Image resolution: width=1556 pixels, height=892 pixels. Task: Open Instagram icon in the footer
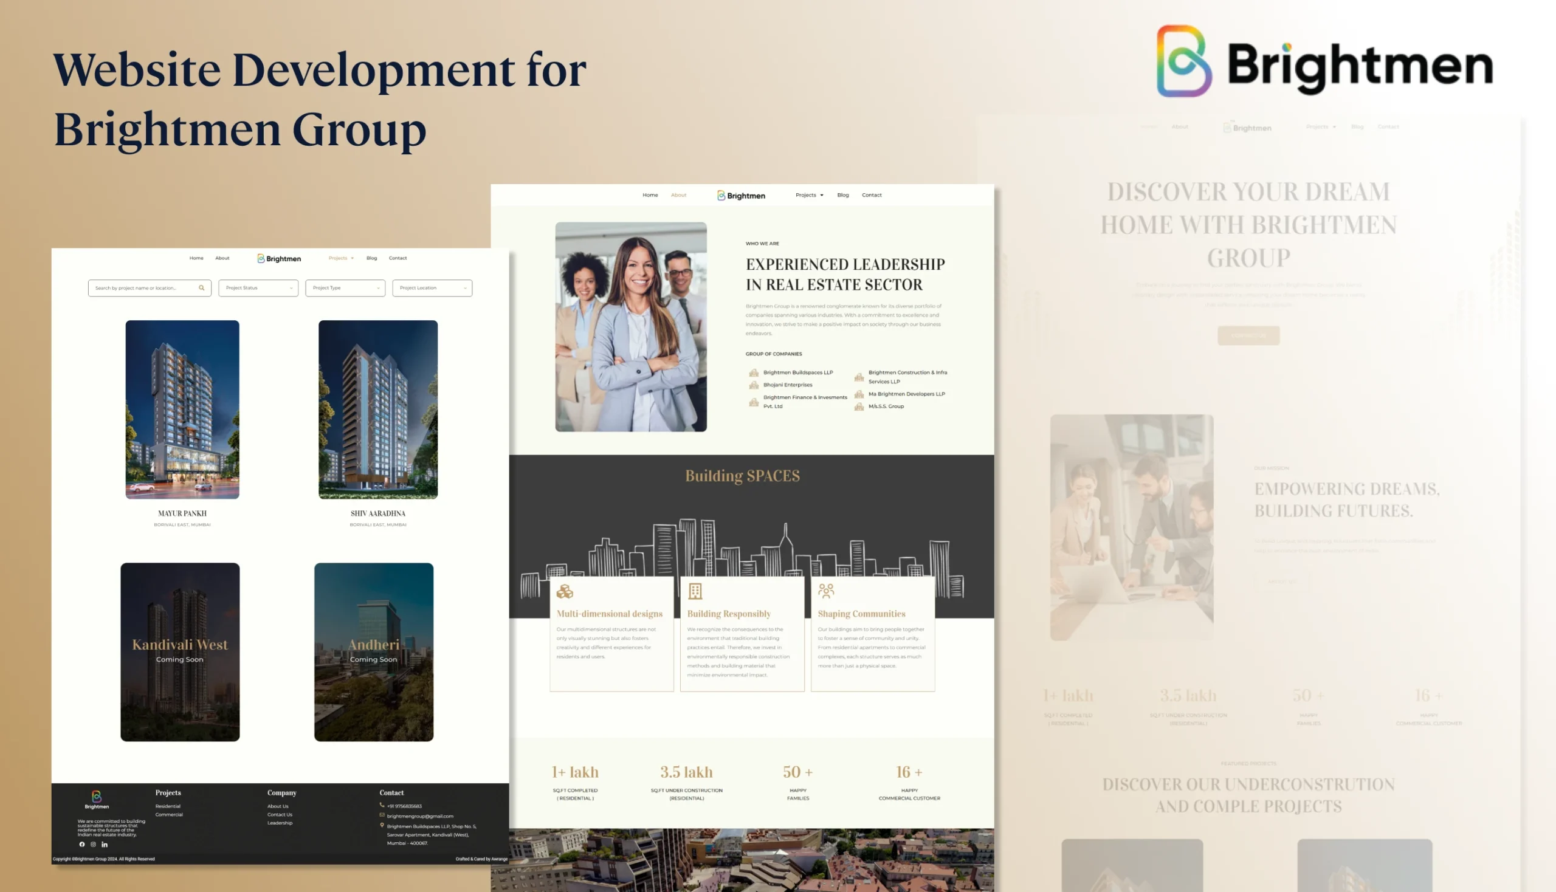(93, 844)
